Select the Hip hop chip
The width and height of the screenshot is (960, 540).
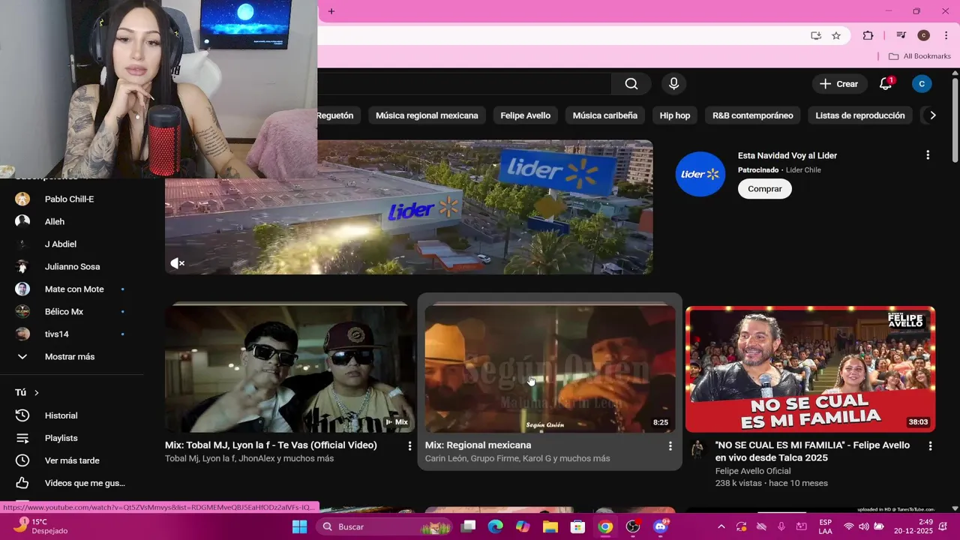pos(675,115)
